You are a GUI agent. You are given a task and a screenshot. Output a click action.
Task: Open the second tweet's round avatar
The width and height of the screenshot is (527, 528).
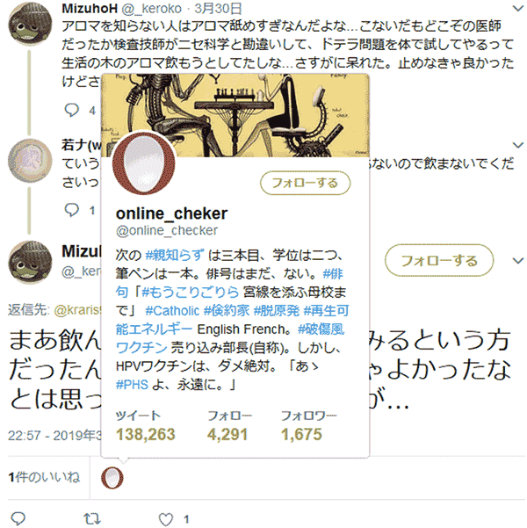(x=30, y=161)
